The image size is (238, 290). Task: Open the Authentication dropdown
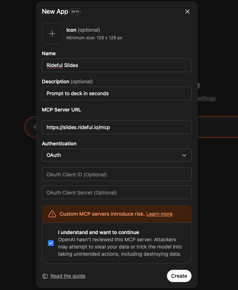tap(116, 155)
